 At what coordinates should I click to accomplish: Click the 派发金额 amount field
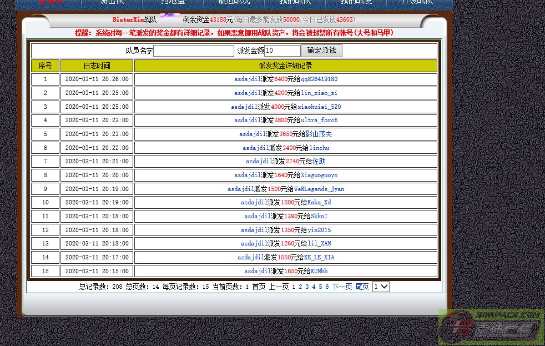(x=282, y=51)
